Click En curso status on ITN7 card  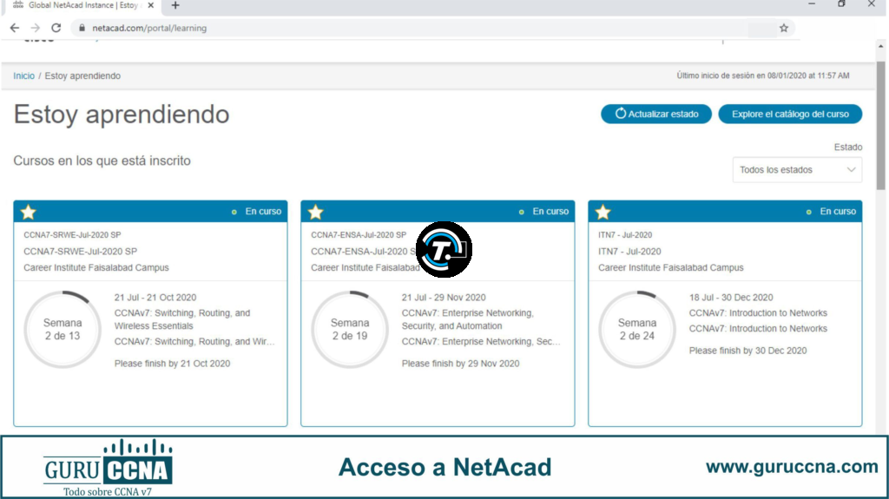[832, 212]
